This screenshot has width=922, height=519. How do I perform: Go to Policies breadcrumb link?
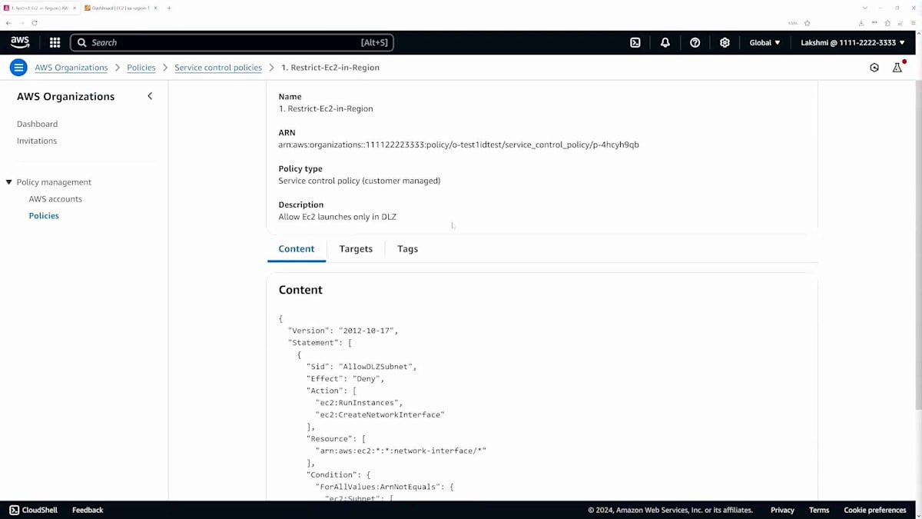[141, 68]
